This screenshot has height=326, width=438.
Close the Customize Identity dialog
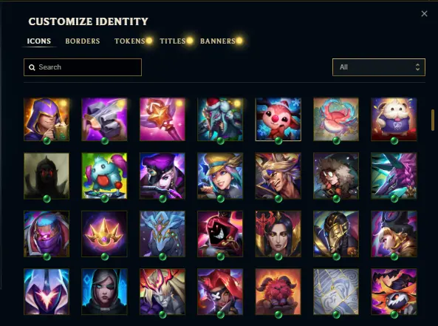pos(424,14)
